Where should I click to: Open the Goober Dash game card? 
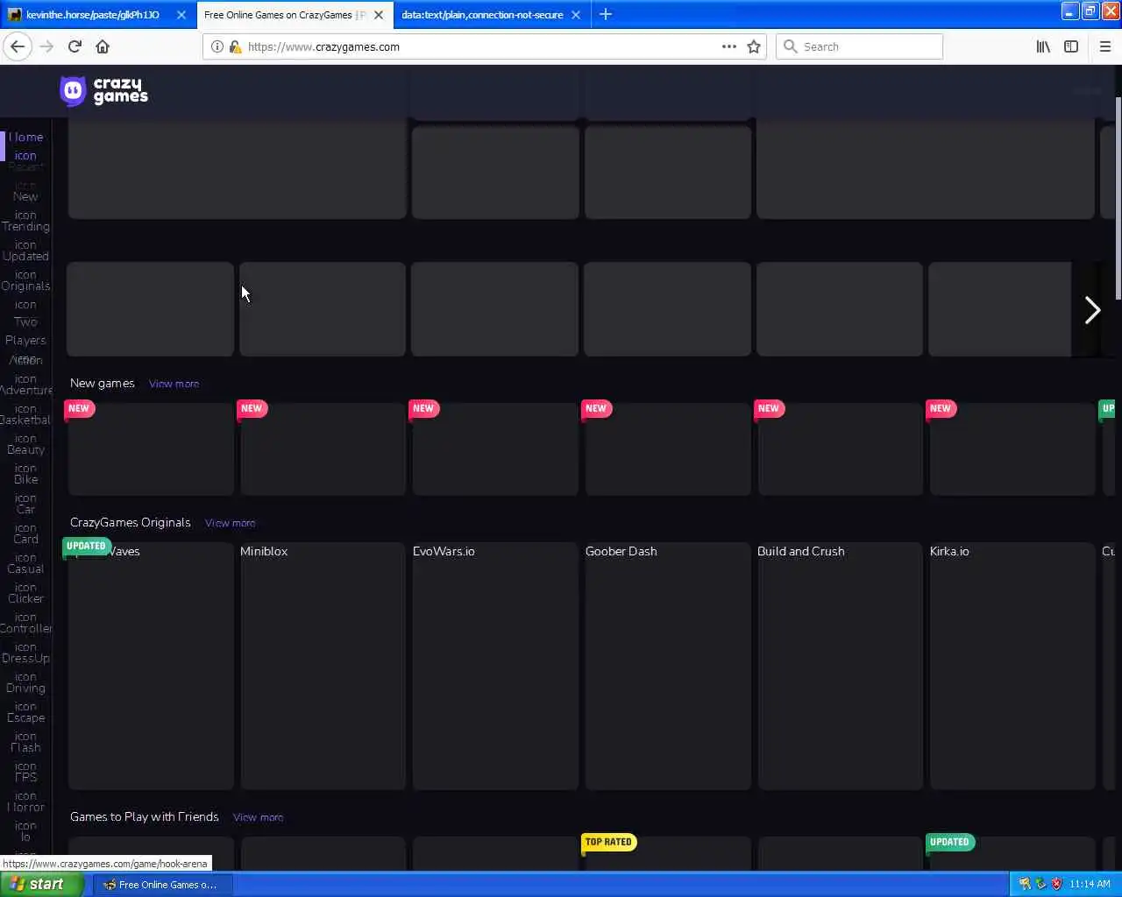coord(668,666)
